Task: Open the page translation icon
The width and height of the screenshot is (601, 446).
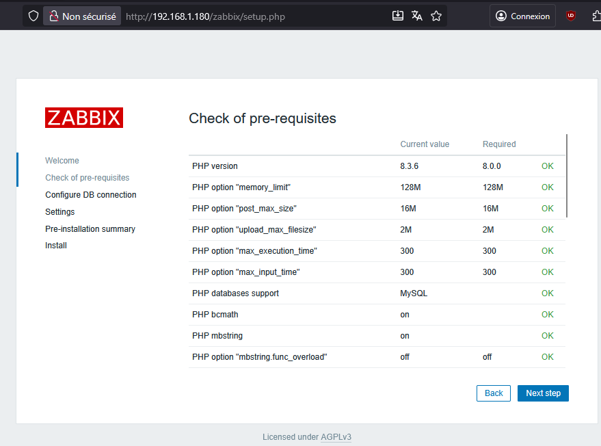Action: point(416,16)
